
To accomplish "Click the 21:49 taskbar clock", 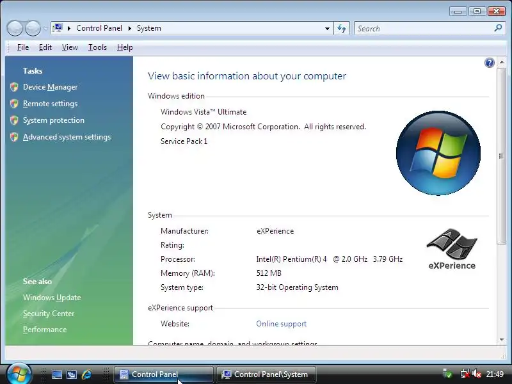I will click(x=495, y=374).
